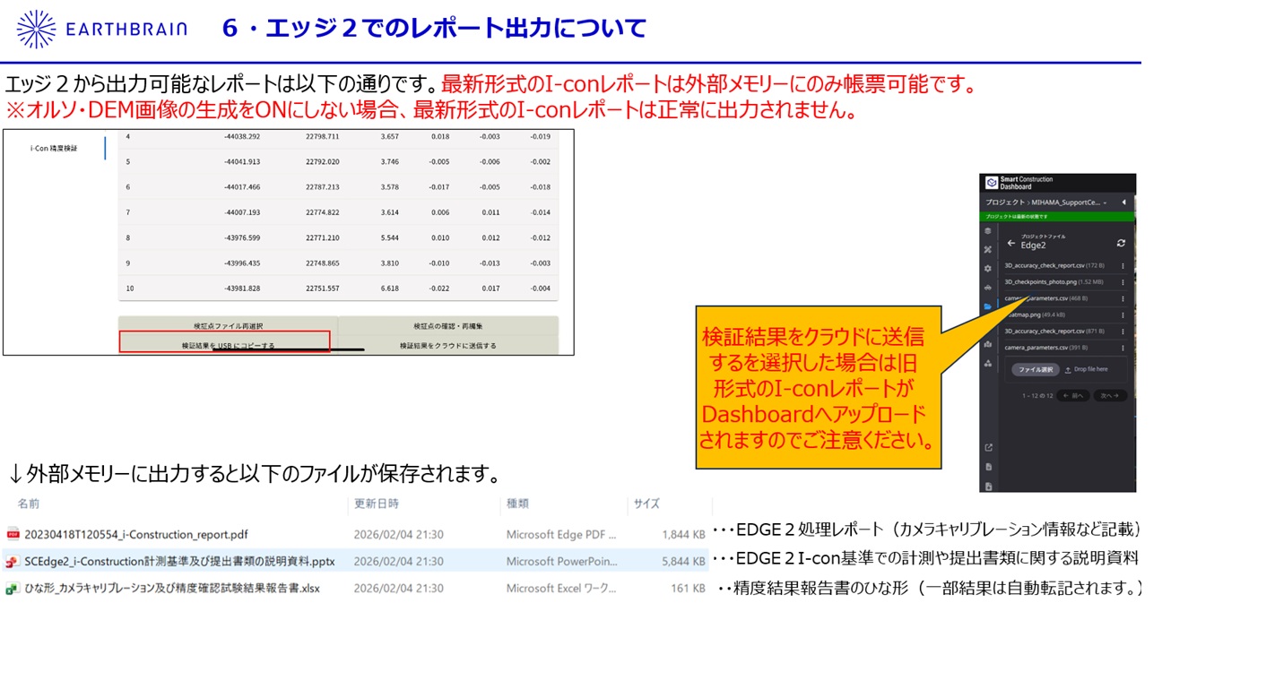The height and width of the screenshot is (689, 1266).
Task: Select 検証結果をクラウドに送信する button
Action: 448,345
